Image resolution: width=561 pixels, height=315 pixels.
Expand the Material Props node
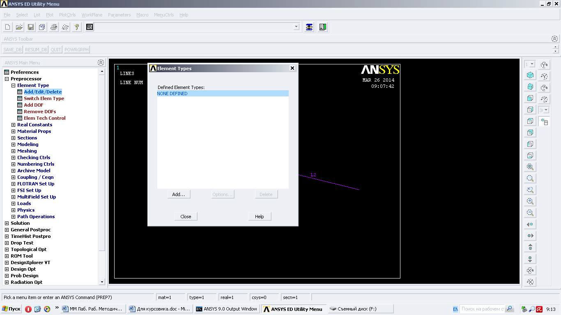13,131
